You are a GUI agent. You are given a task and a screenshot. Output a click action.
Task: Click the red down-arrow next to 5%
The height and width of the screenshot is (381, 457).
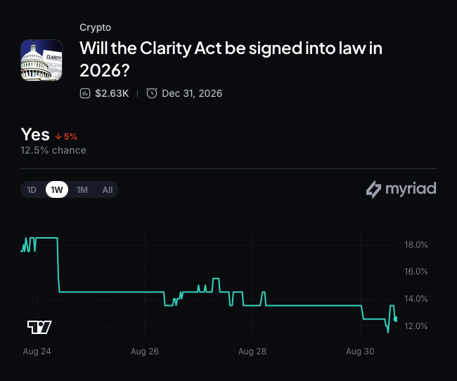tap(58, 136)
